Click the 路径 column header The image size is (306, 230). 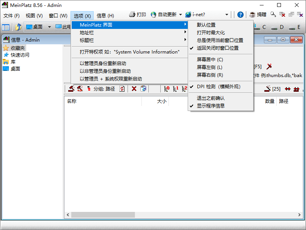[289, 101]
